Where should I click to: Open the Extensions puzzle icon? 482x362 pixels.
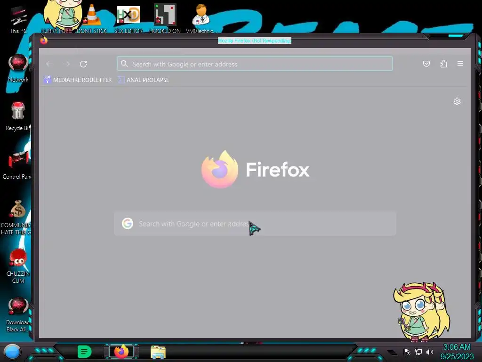click(x=443, y=64)
